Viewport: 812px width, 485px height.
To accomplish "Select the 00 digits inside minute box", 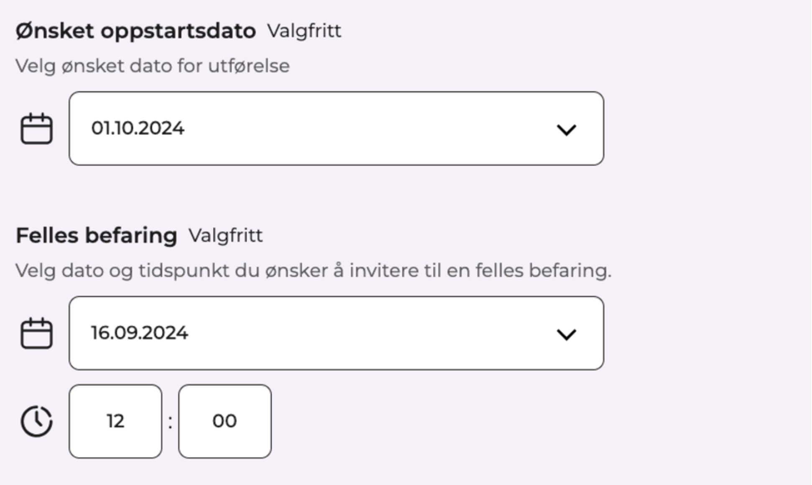I will [x=225, y=421].
